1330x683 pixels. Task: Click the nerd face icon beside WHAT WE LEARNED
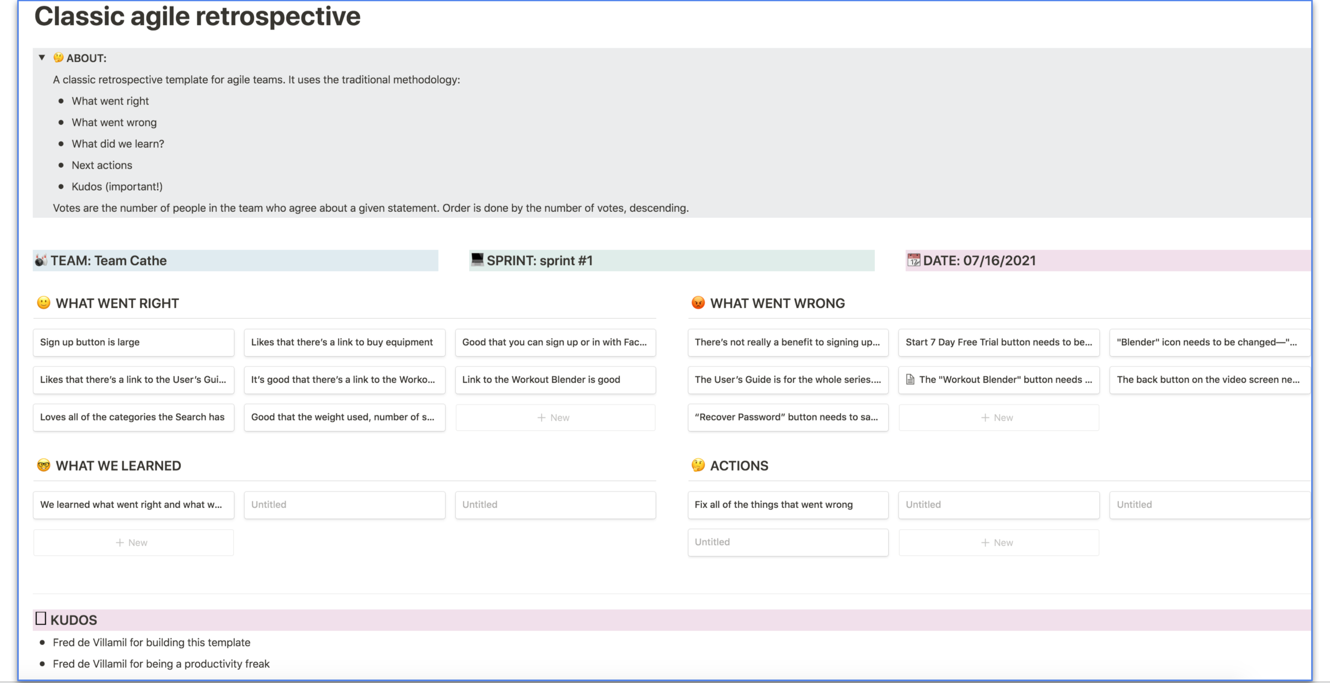43,465
